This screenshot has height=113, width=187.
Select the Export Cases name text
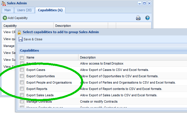point(36,70)
